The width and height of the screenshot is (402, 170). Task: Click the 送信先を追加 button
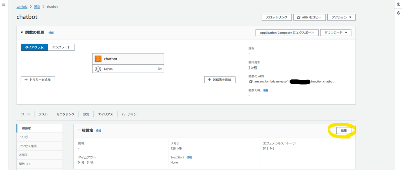(x=220, y=79)
